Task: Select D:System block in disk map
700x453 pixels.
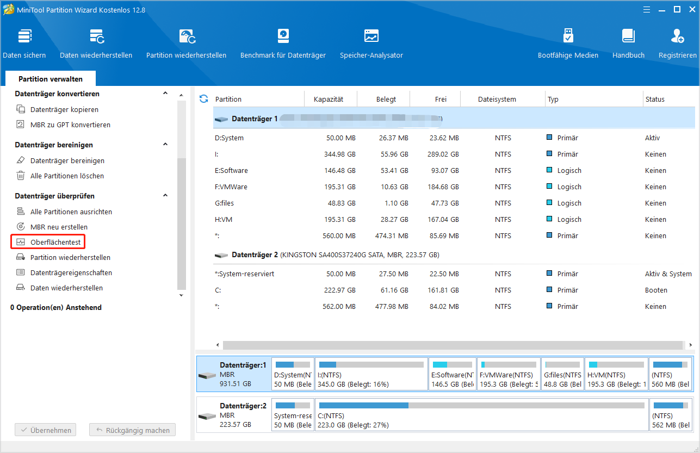Action: [293, 374]
